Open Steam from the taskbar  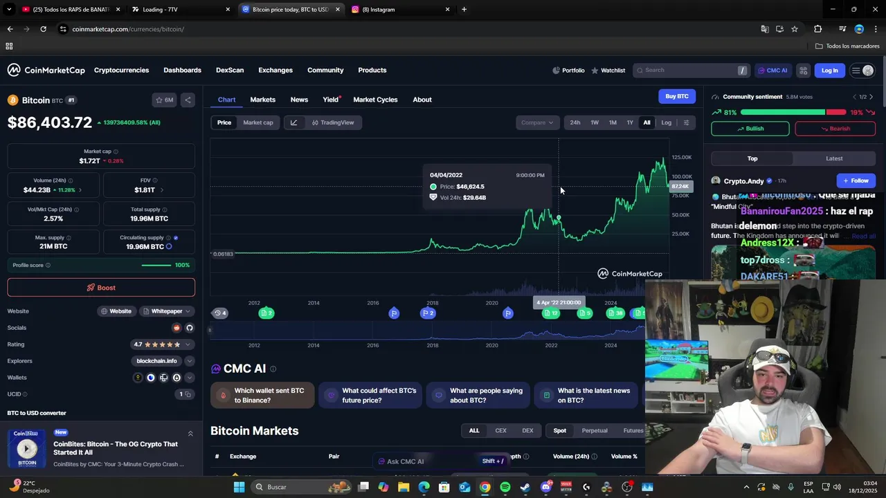(525, 487)
